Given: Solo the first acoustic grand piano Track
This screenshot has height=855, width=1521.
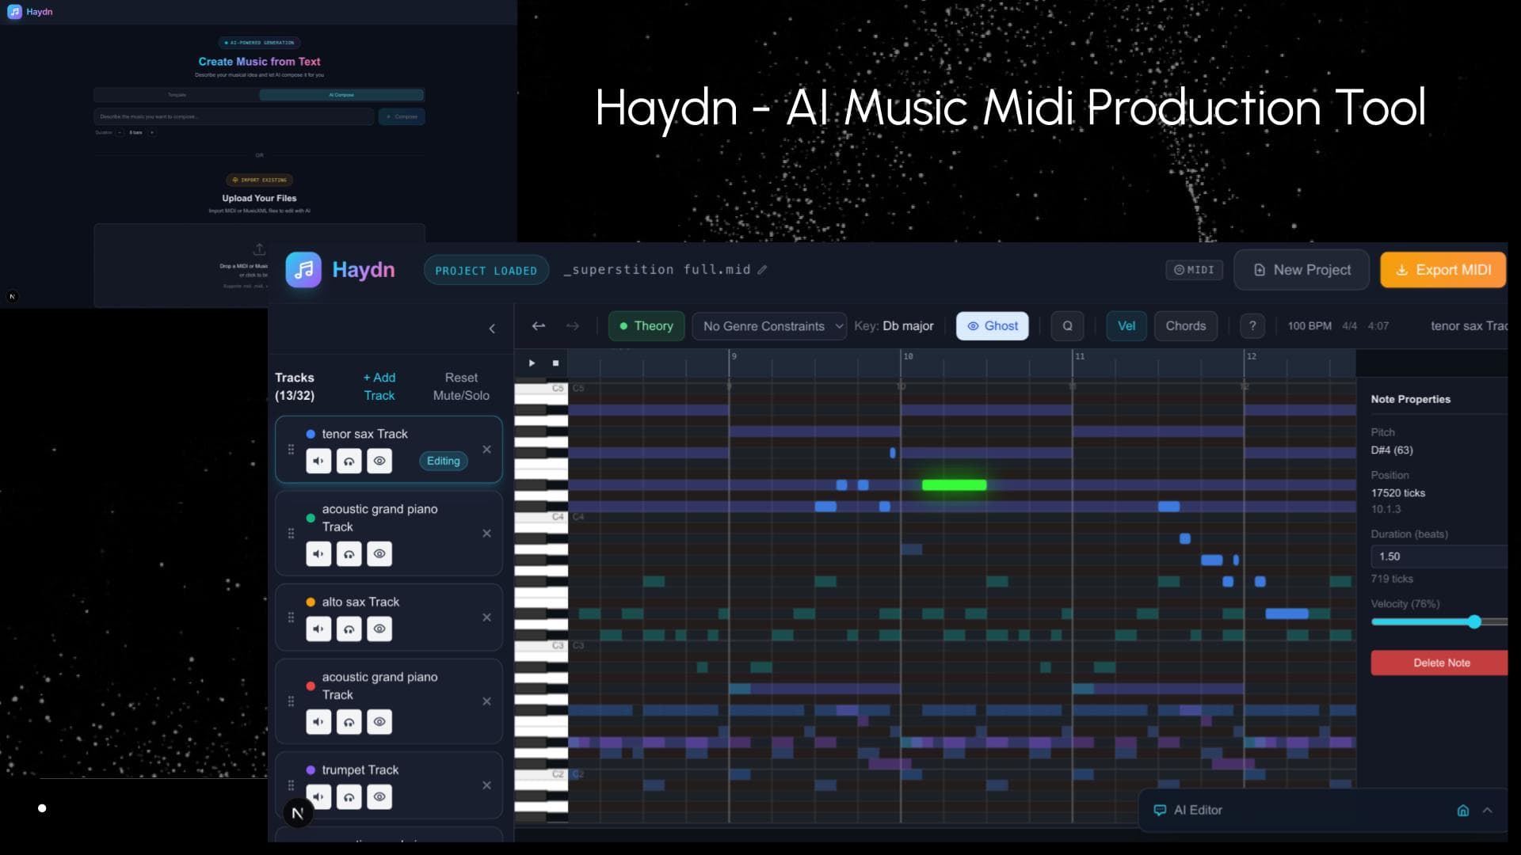Looking at the screenshot, I should click(349, 554).
